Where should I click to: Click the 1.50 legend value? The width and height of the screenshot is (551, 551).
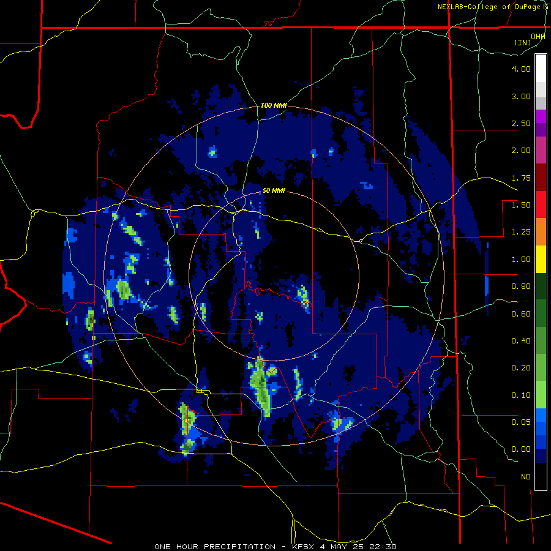(521, 205)
